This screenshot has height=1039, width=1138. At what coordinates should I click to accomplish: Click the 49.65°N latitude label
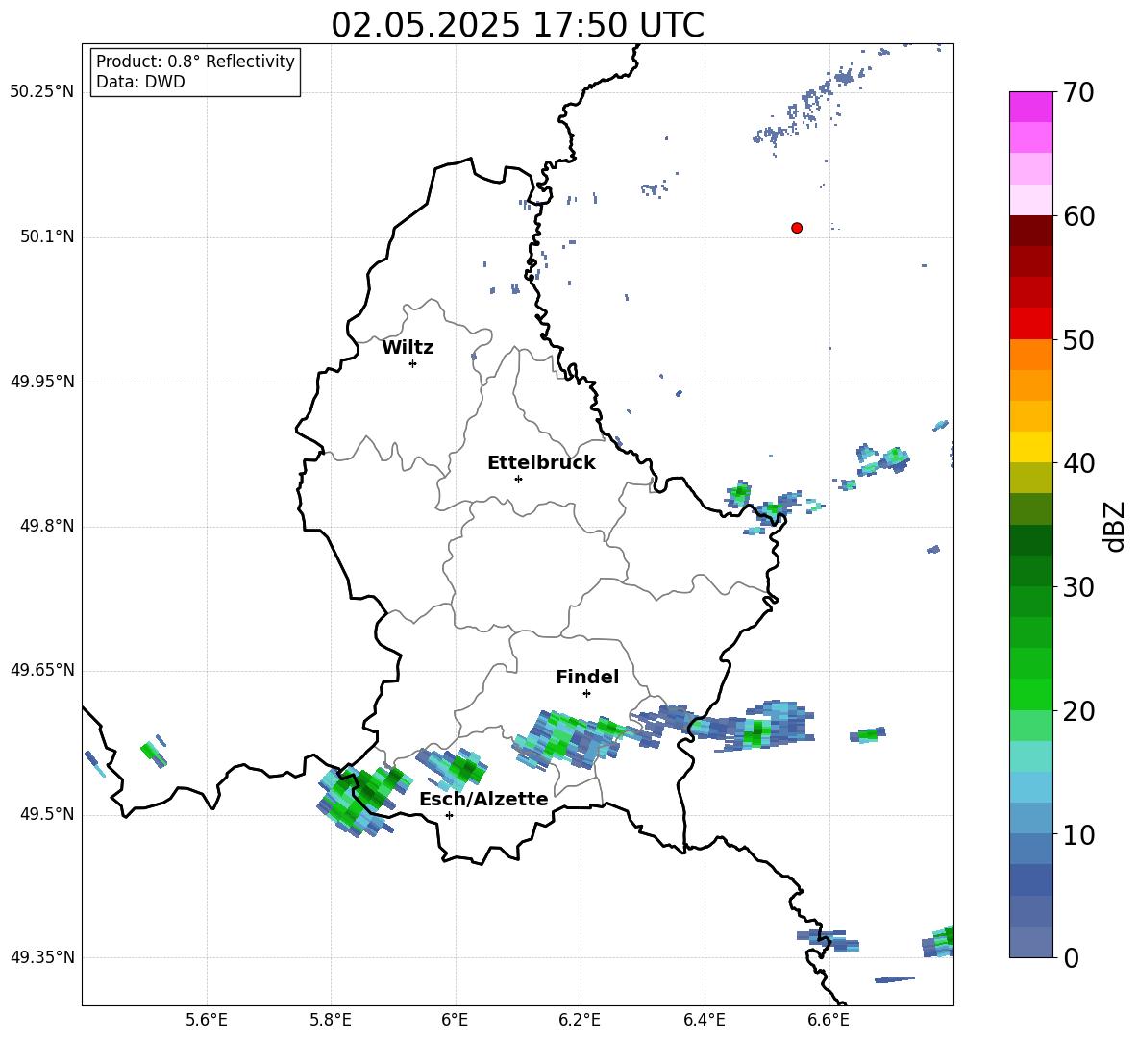coord(42,670)
